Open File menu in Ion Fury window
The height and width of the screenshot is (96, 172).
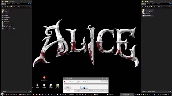tap(3, 4)
